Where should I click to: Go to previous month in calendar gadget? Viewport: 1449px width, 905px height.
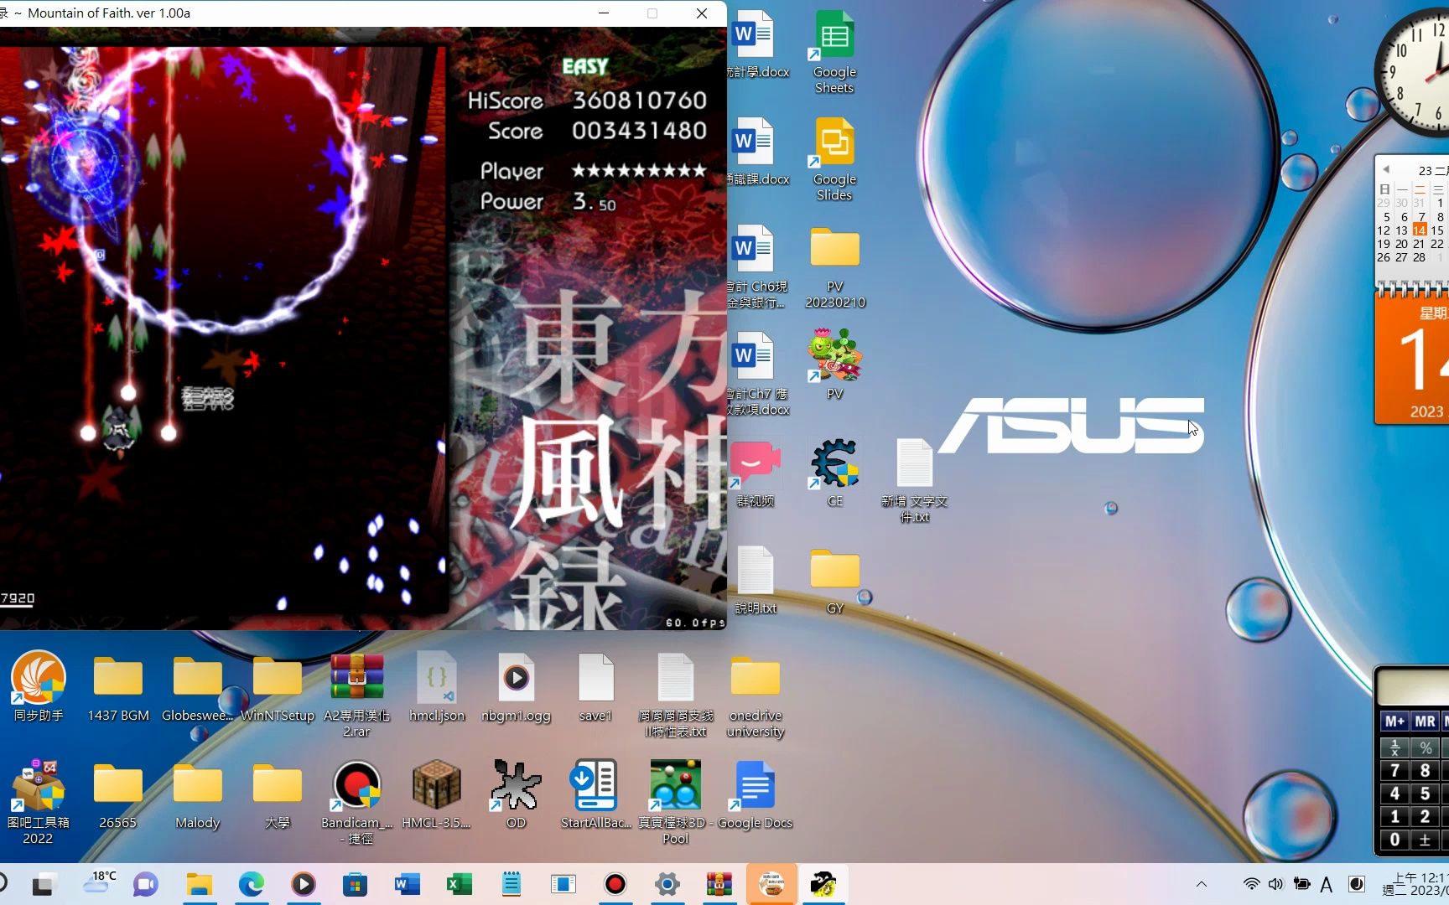click(1386, 169)
